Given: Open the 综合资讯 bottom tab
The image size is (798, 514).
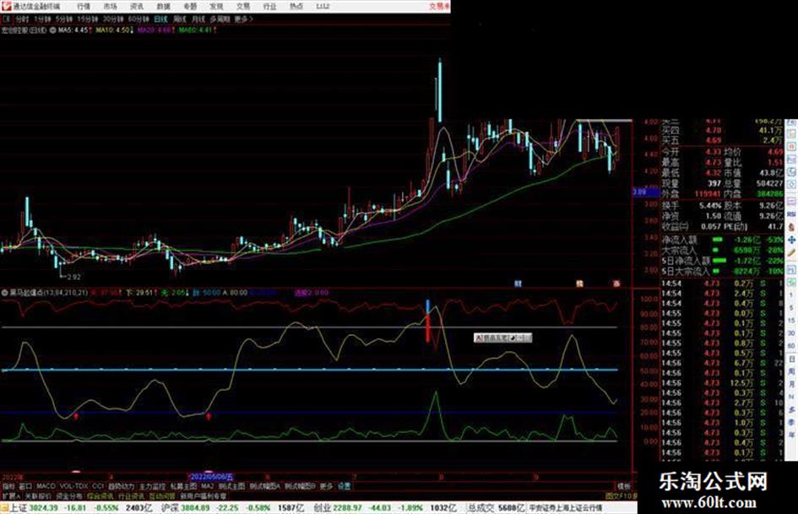Looking at the screenshot, I should click(100, 495).
